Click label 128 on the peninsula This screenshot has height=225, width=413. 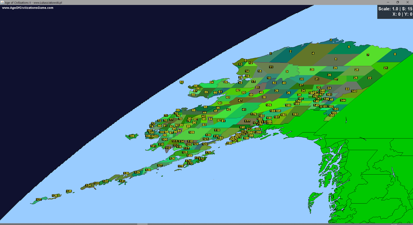(148, 170)
